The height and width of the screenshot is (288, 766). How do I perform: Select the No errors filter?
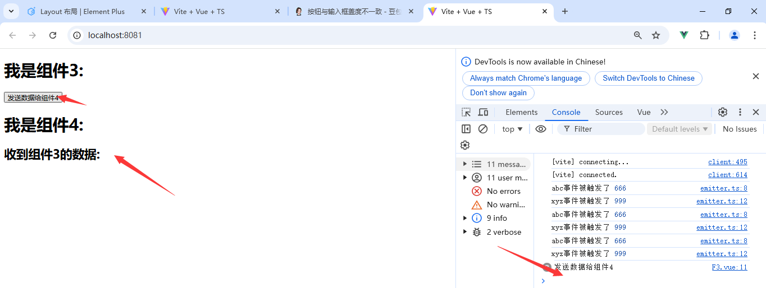point(495,191)
